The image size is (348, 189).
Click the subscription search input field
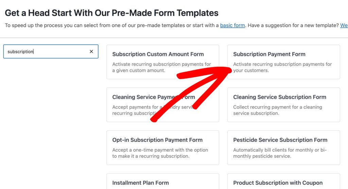(46, 52)
